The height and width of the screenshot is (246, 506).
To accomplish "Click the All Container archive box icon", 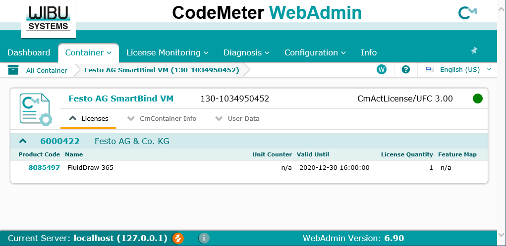I will click(x=13, y=70).
